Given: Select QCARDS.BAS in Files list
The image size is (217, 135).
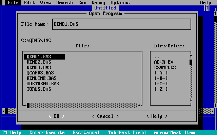Looking at the screenshot, I should [x=40, y=73].
